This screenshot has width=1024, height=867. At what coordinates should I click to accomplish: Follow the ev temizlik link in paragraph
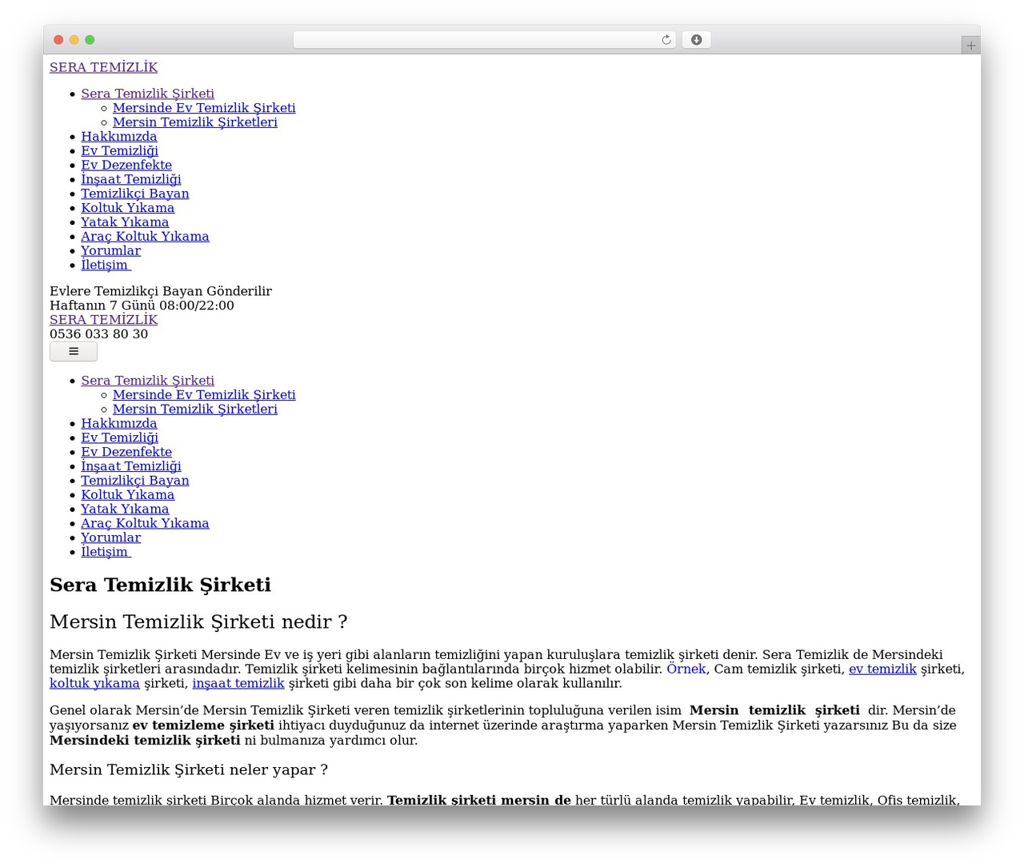882,669
